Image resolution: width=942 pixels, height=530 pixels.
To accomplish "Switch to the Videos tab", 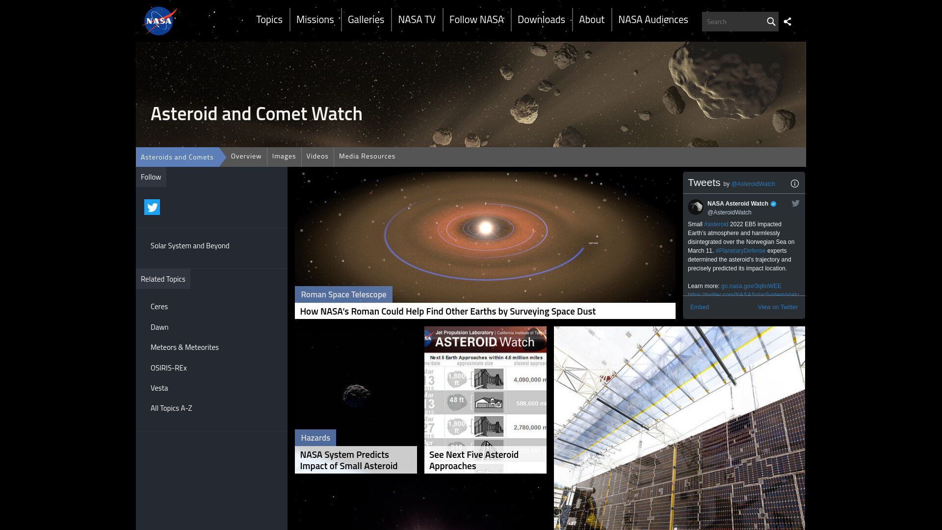I will tap(317, 157).
